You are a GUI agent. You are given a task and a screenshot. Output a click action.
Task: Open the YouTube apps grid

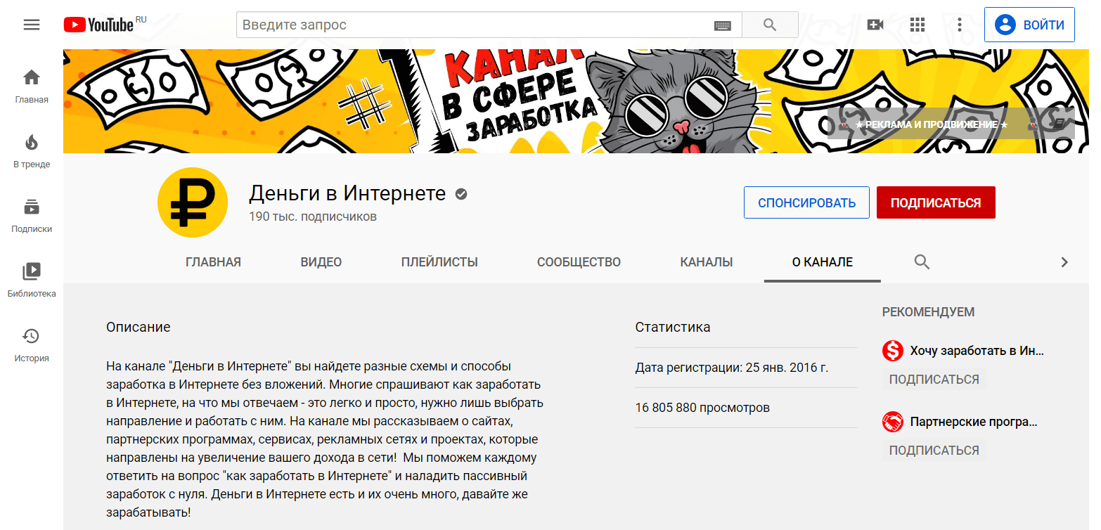click(918, 25)
